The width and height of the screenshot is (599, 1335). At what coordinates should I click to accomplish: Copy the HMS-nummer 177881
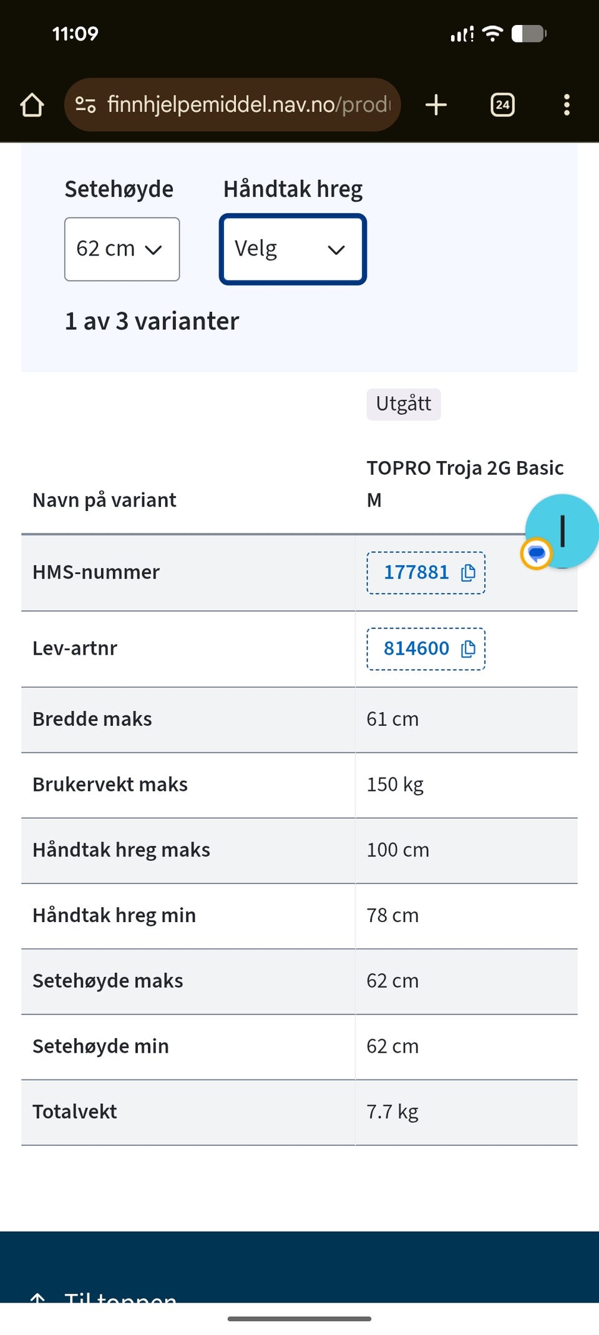tap(426, 572)
